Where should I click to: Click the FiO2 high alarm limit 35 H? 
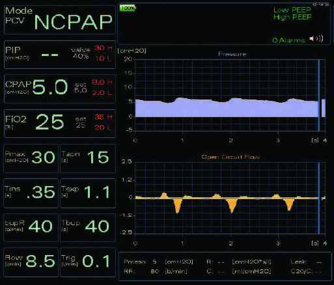pos(104,117)
